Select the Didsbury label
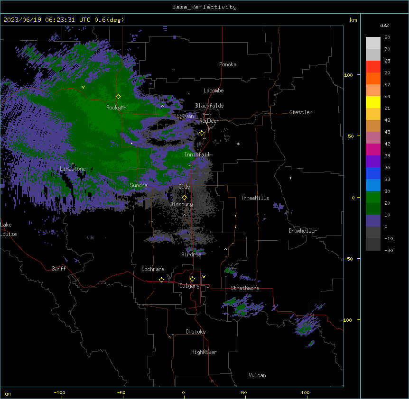Viewport: 409px width, 399px height. coord(182,204)
